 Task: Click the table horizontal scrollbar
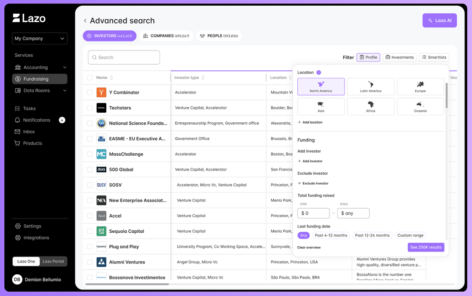coord(127,284)
